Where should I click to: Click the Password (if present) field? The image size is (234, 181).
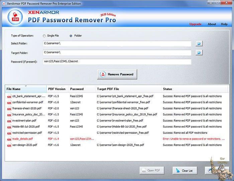[117, 62]
